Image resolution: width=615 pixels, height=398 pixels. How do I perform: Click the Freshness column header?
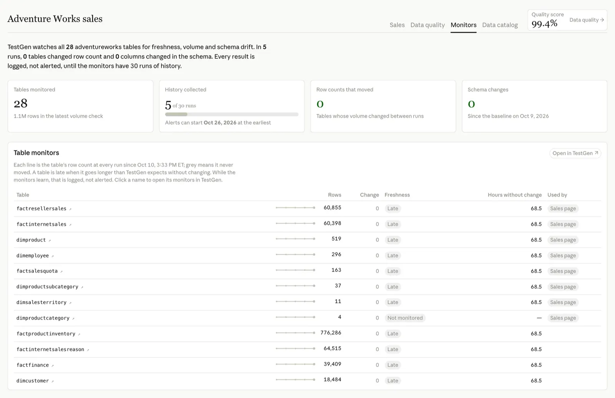397,195
